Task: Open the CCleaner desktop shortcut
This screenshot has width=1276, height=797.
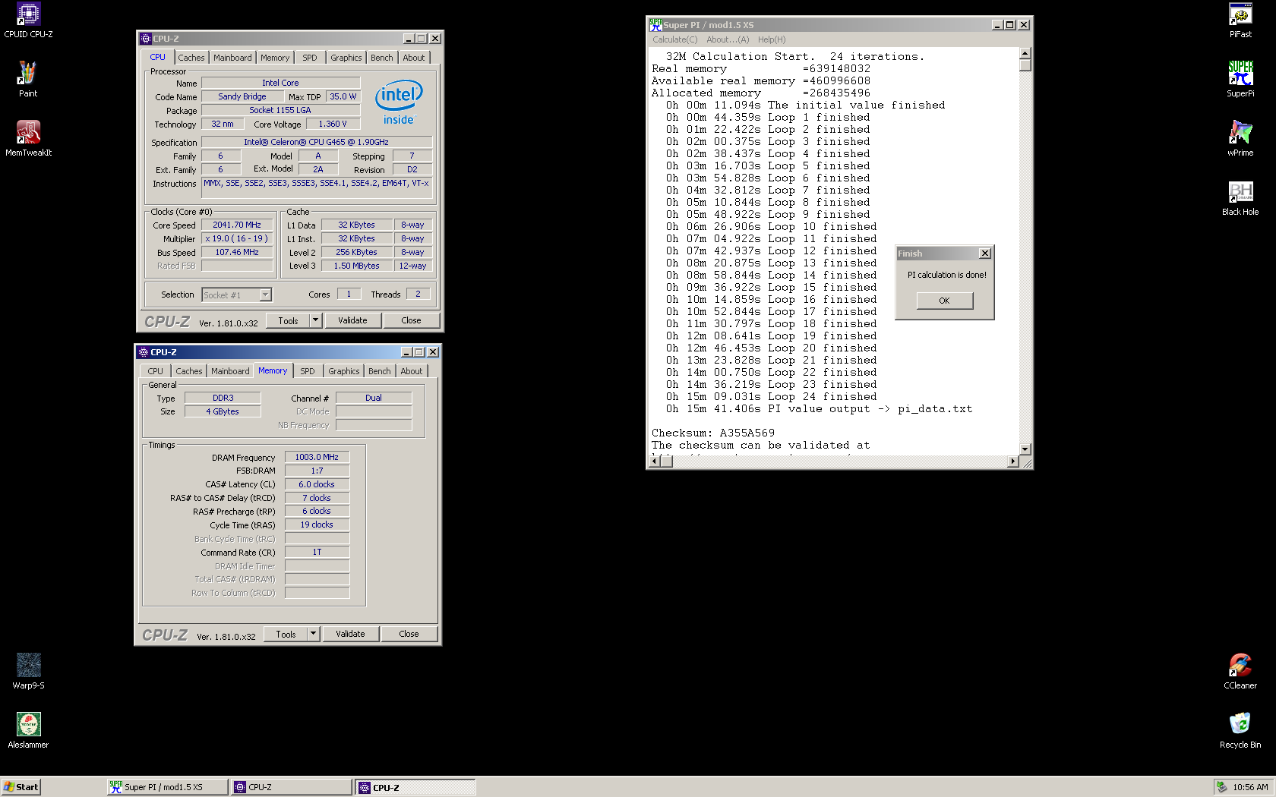Action: point(1240,671)
